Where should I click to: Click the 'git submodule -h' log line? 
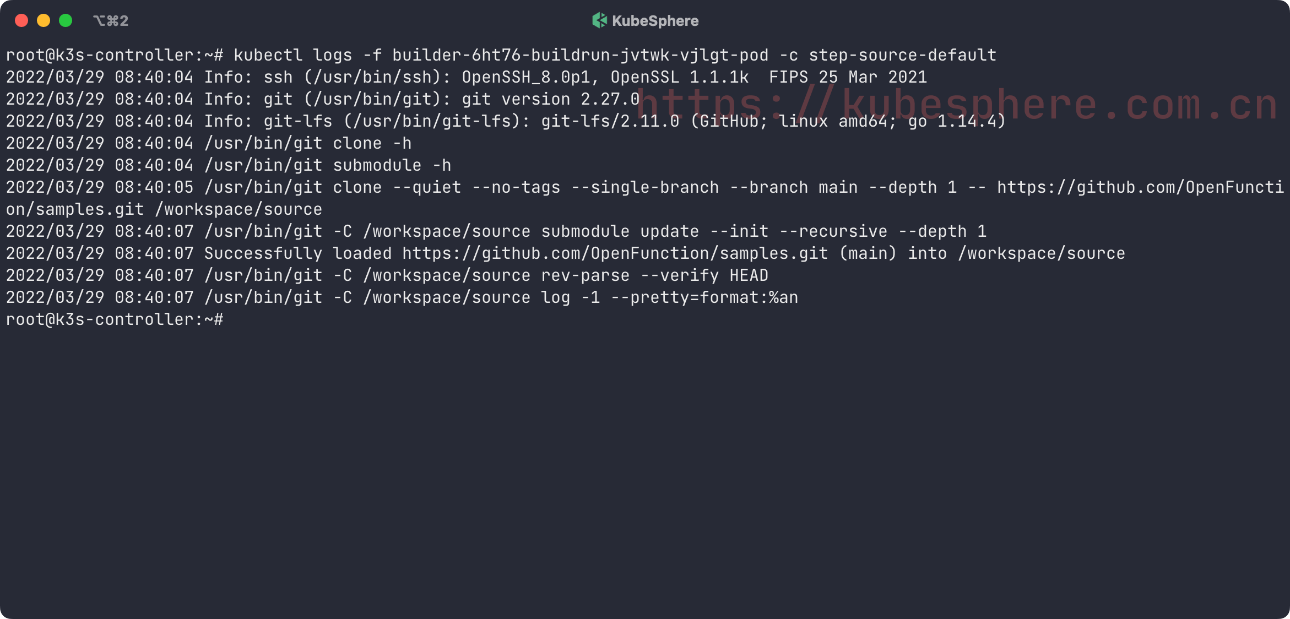pos(328,165)
